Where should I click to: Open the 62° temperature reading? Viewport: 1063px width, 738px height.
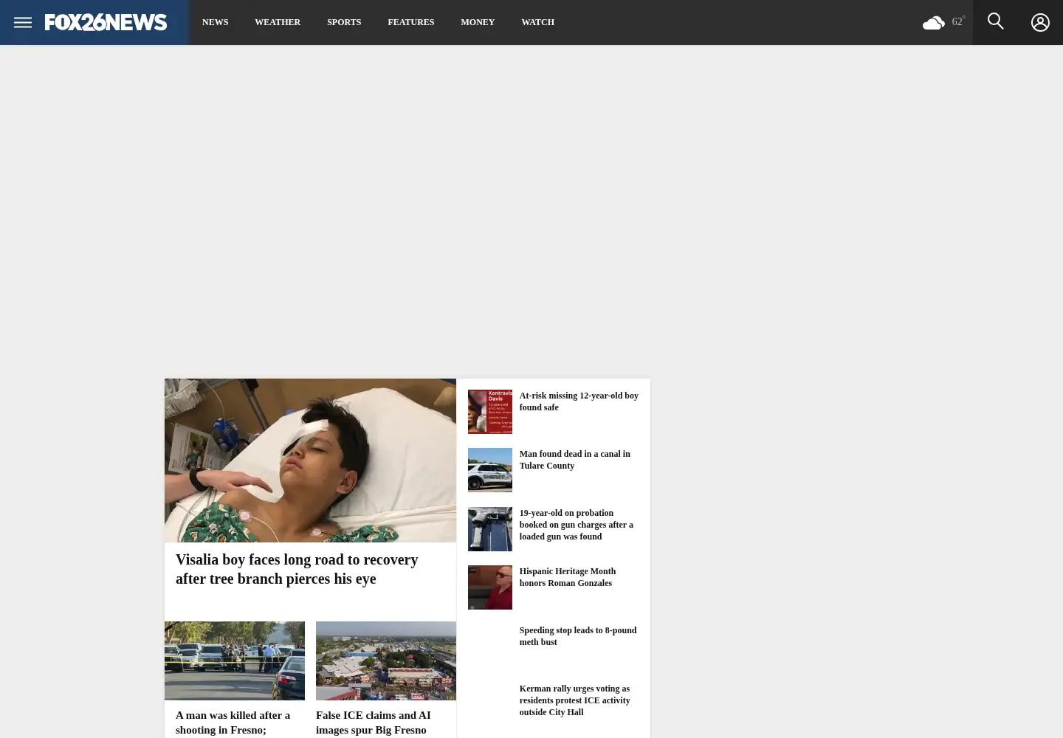[x=958, y=21]
